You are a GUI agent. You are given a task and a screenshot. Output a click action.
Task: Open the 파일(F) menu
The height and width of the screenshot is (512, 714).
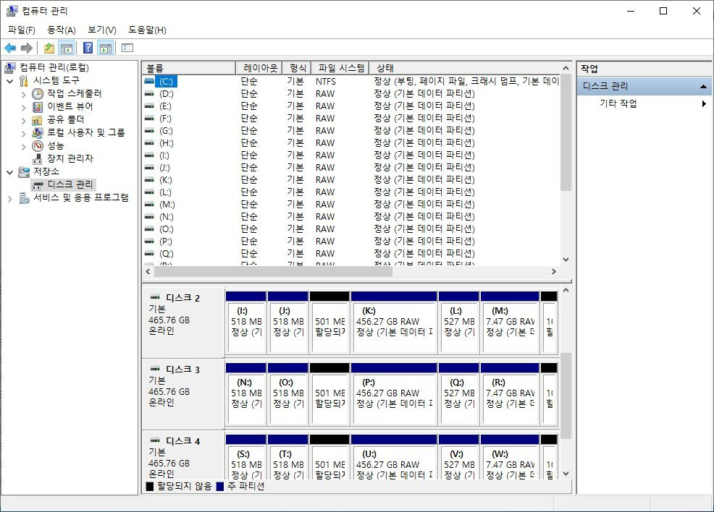coord(22,30)
